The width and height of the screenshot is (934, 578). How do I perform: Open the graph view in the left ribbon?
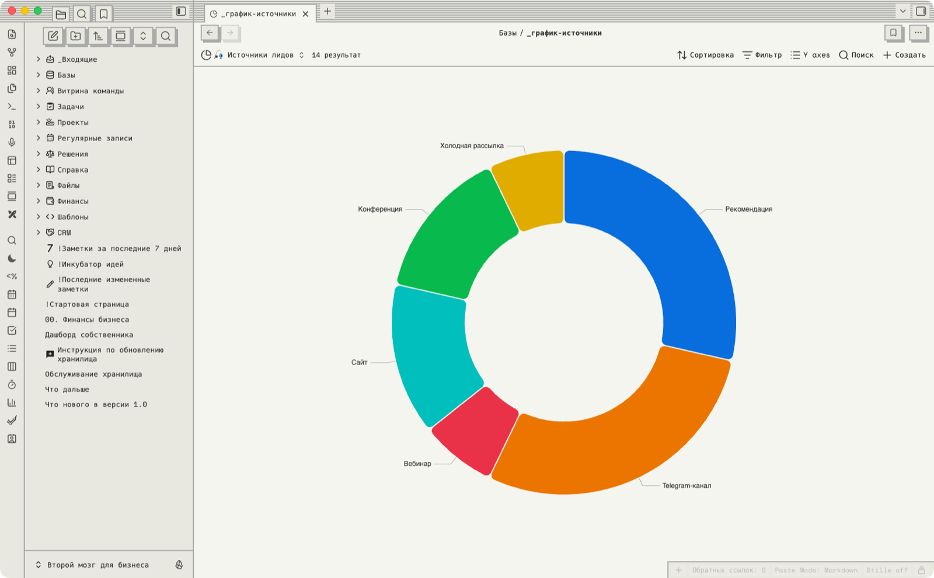click(12, 52)
